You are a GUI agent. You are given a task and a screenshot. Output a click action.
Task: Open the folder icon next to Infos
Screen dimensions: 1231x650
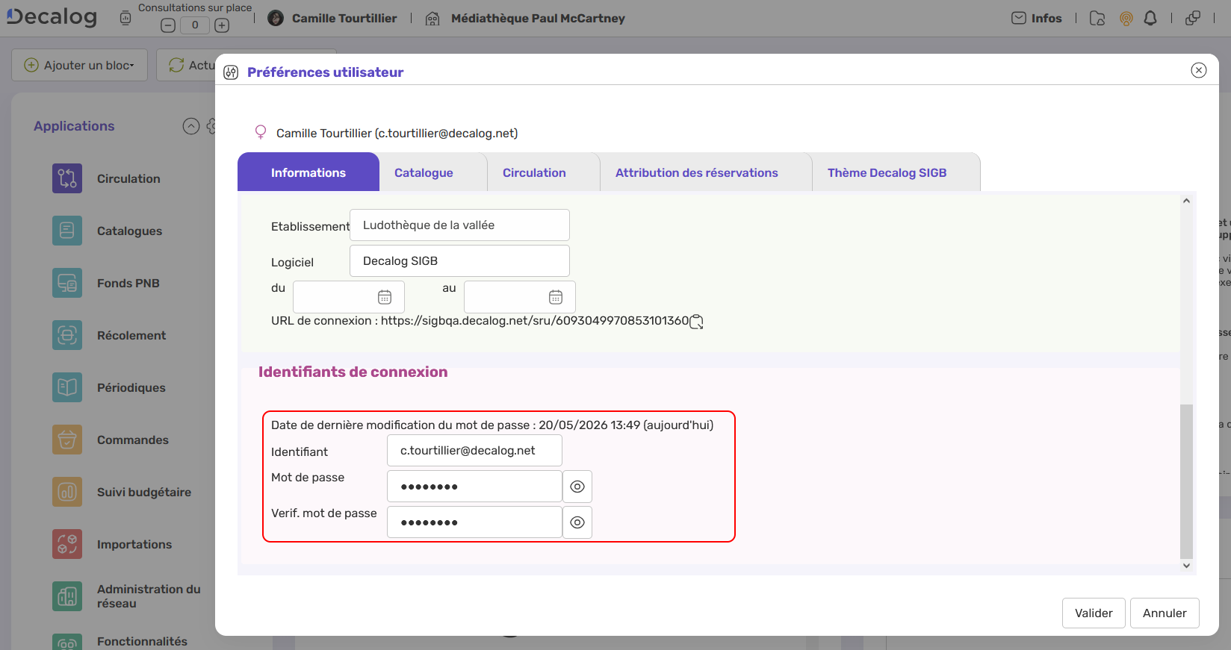coord(1097,19)
